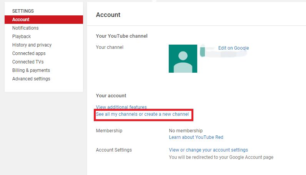The width and height of the screenshot is (306, 175).
Task: Click the green channel avatar thumbnail
Action: [x=183, y=58]
